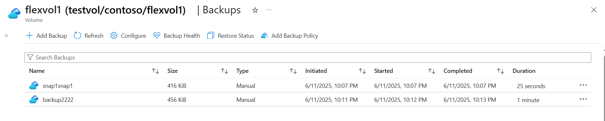Image resolution: width=605 pixels, height=121 pixels.
Task: Open the backup2222 row context menu
Action: tap(583, 99)
